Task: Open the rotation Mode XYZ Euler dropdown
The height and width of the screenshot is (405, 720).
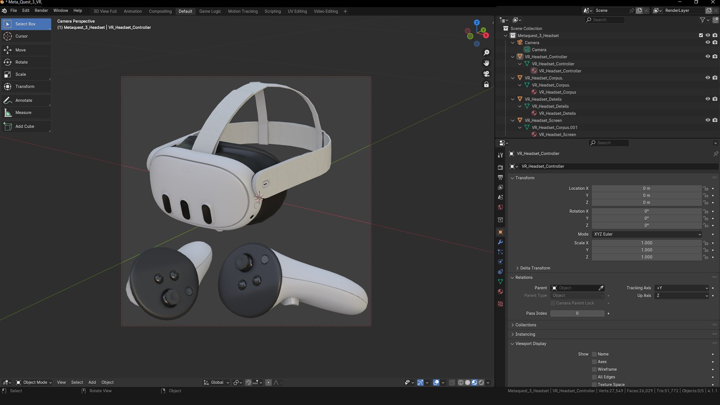Action: (647, 234)
